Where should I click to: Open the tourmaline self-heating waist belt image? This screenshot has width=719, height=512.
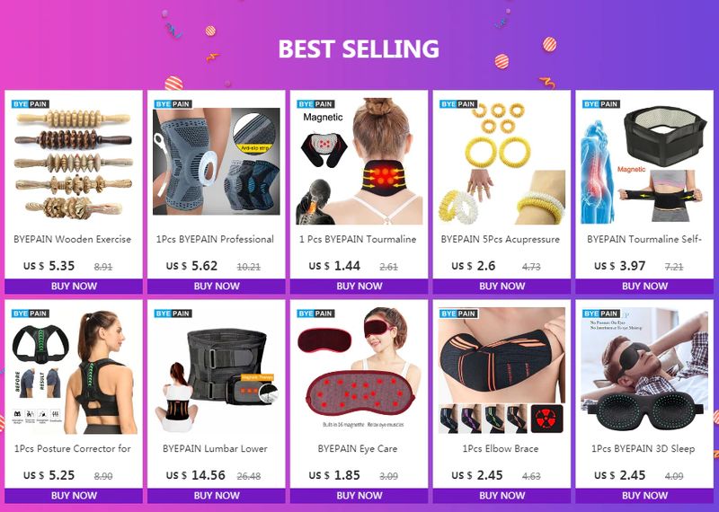pos(644,161)
